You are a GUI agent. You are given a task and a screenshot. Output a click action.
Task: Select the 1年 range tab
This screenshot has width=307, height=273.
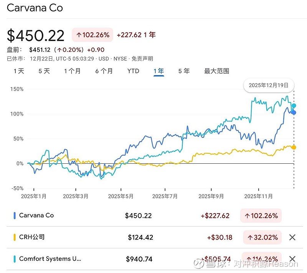(x=158, y=71)
